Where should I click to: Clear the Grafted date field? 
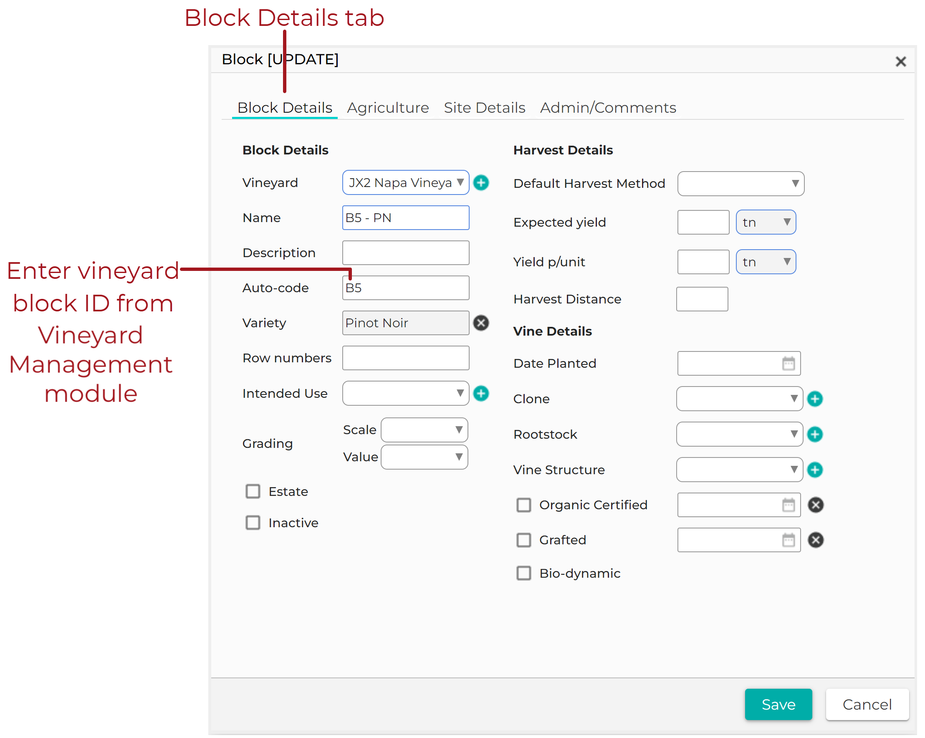pos(816,540)
